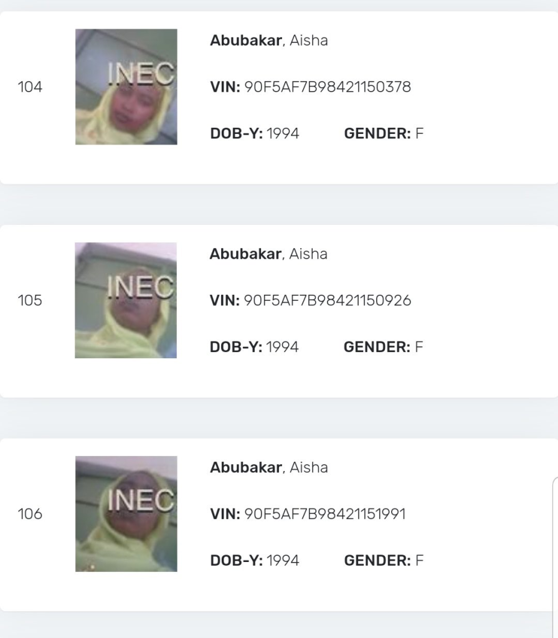Click DOB-Y 1994 in record 106
The height and width of the screenshot is (638, 558).
[x=255, y=561]
